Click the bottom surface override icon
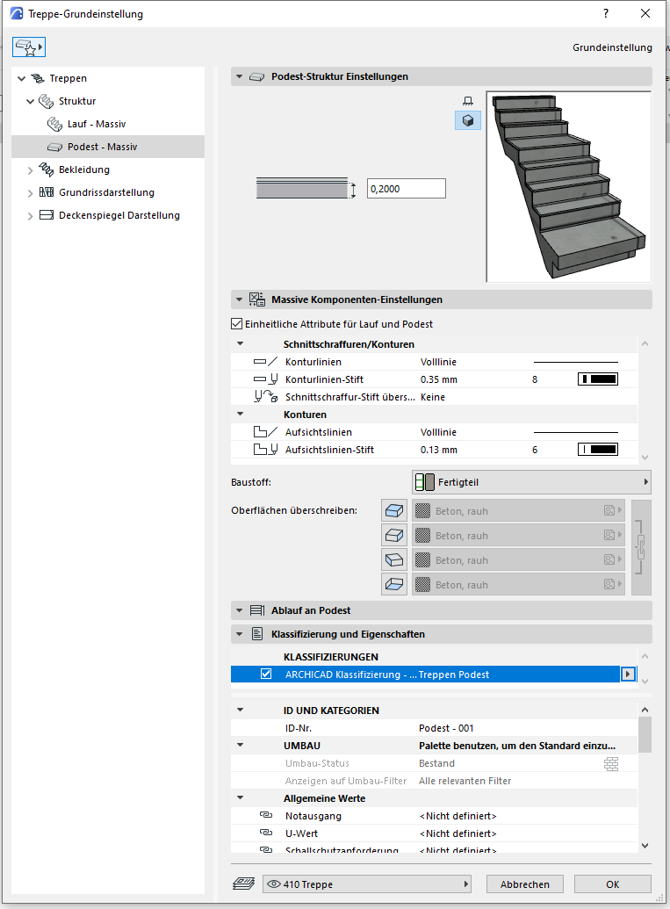This screenshot has width=670, height=909. coord(394,585)
